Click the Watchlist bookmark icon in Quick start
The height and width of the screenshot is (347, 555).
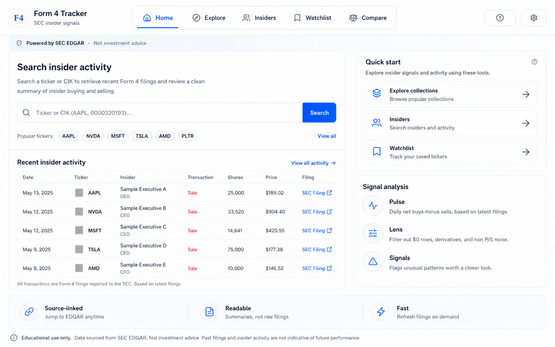point(377,151)
